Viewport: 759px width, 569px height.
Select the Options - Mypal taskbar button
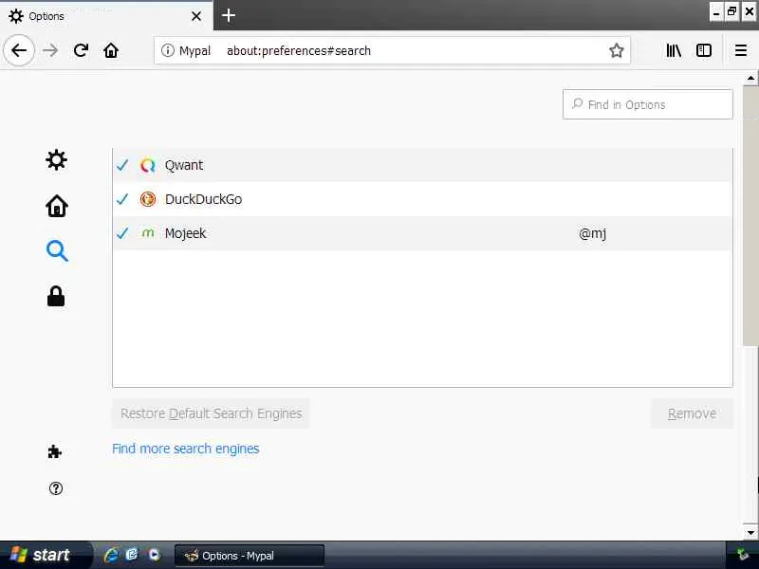tap(249, 556)
